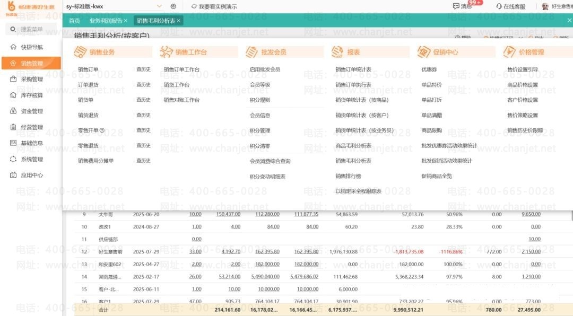
Task: Click the 资金管理 icon in sidebar
Action: (14, 111)
